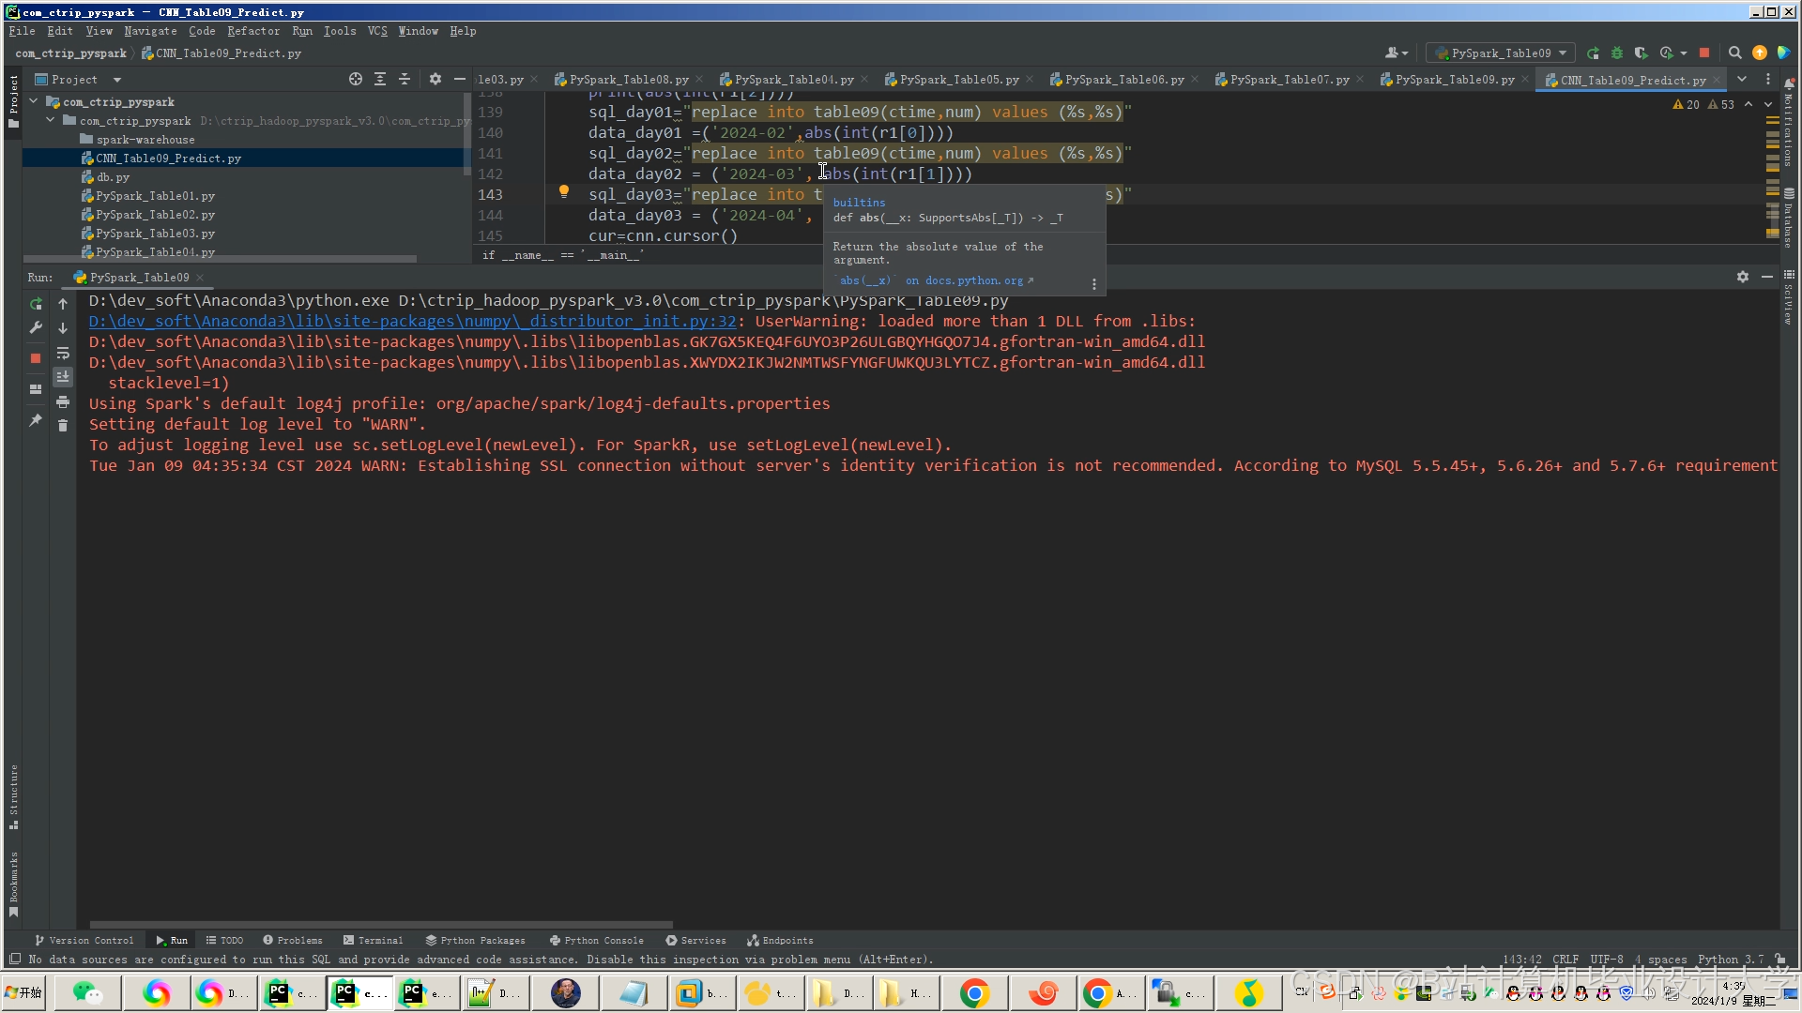Screen dimensions: 1802x1013
Task: Open the Project view dropdown arrow
Action: (x=117, y=80)
